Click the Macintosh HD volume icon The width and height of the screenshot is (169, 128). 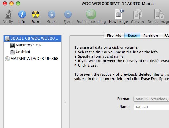click(12, 45)
